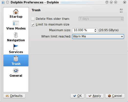
Task: Click the Cancel button
Action: (x=115, y=96)
